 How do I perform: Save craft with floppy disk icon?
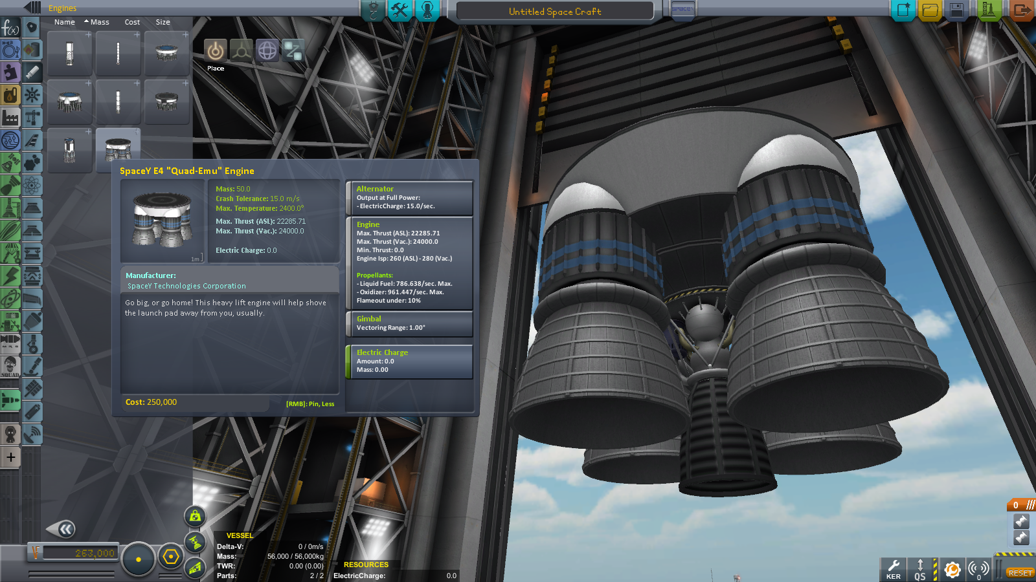pos(956,10)
